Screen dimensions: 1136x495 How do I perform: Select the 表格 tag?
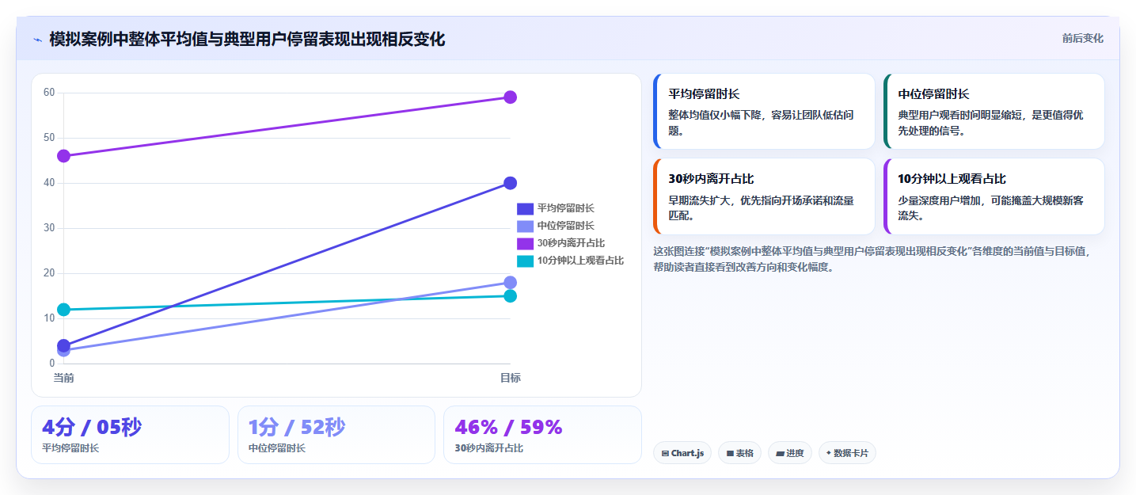pyautogui.click(x=739, y=453)
